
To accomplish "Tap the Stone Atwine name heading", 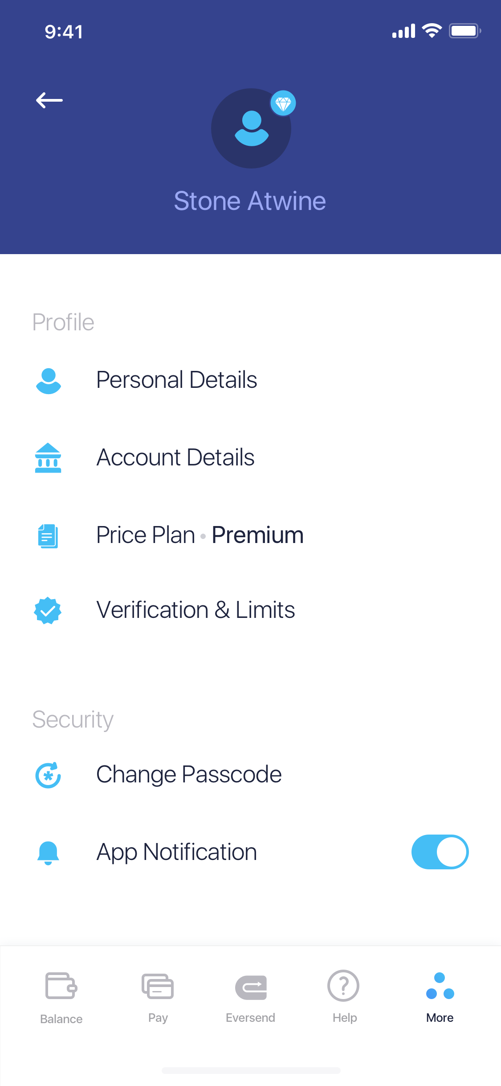I will (250, 201).
